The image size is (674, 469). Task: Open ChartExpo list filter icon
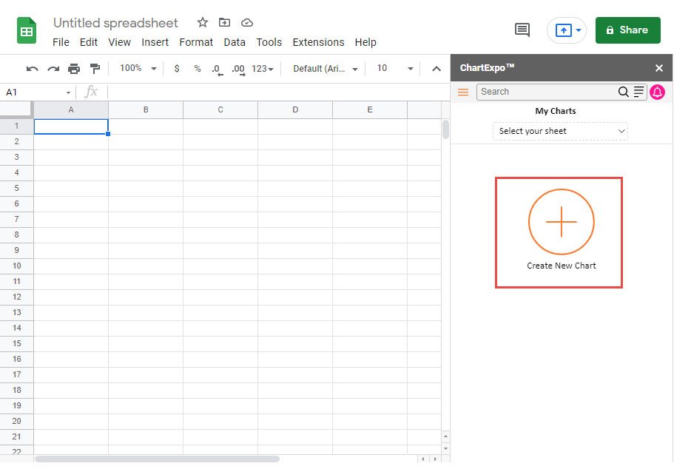point(638,92)
